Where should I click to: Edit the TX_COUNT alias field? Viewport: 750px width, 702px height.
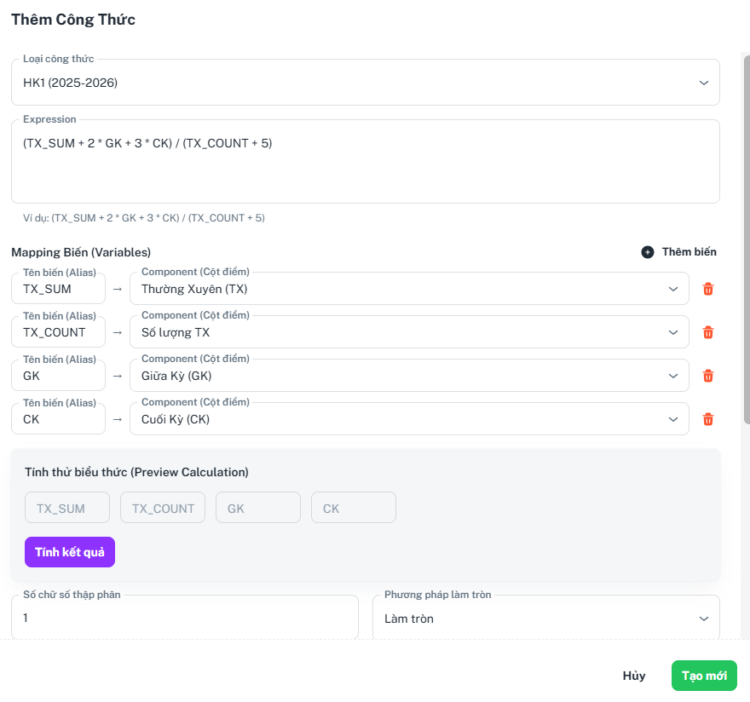point(58,332)
